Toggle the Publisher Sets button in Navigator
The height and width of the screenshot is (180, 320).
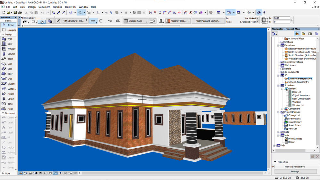[x=316, y=34]
